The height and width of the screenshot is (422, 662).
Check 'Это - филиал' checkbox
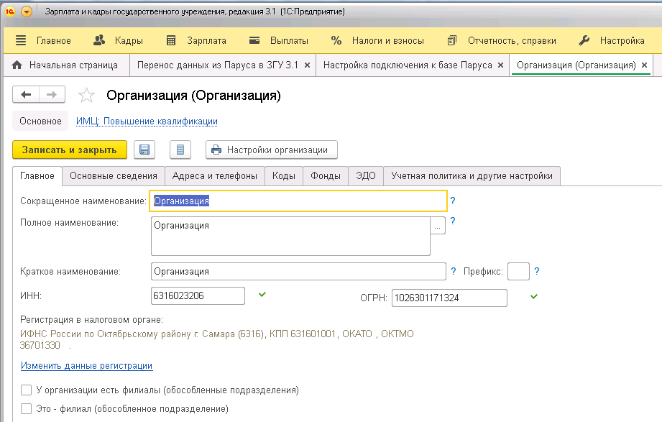[27, 409]
